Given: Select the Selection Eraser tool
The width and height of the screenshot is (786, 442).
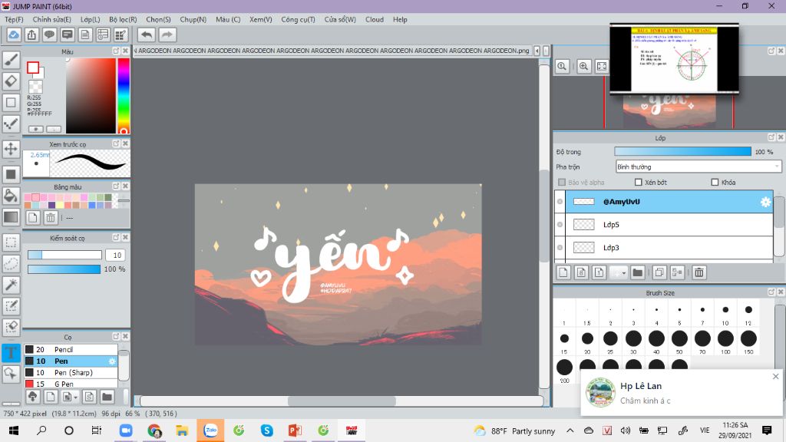Looking at the screenshot, I should 11,327.
